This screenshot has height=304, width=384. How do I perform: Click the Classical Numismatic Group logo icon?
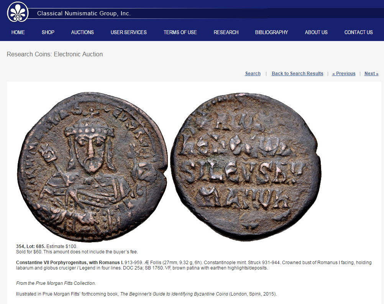(18, 12)
